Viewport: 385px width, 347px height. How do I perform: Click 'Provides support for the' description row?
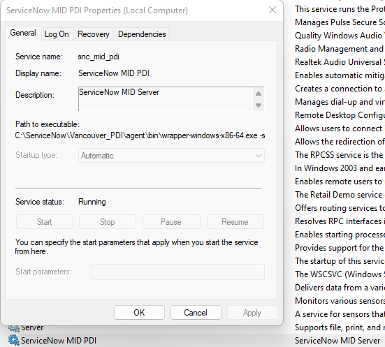coord(340,248)
